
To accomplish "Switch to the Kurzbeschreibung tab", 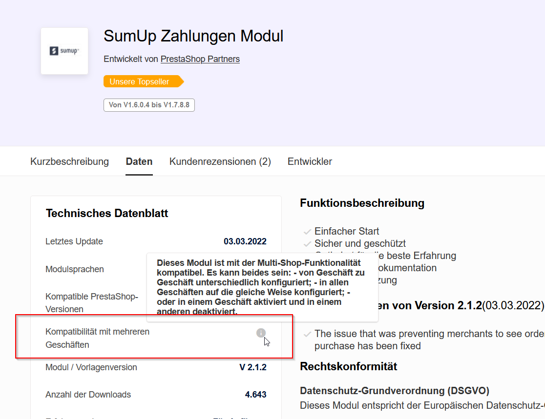I will [x=69, y=161].
